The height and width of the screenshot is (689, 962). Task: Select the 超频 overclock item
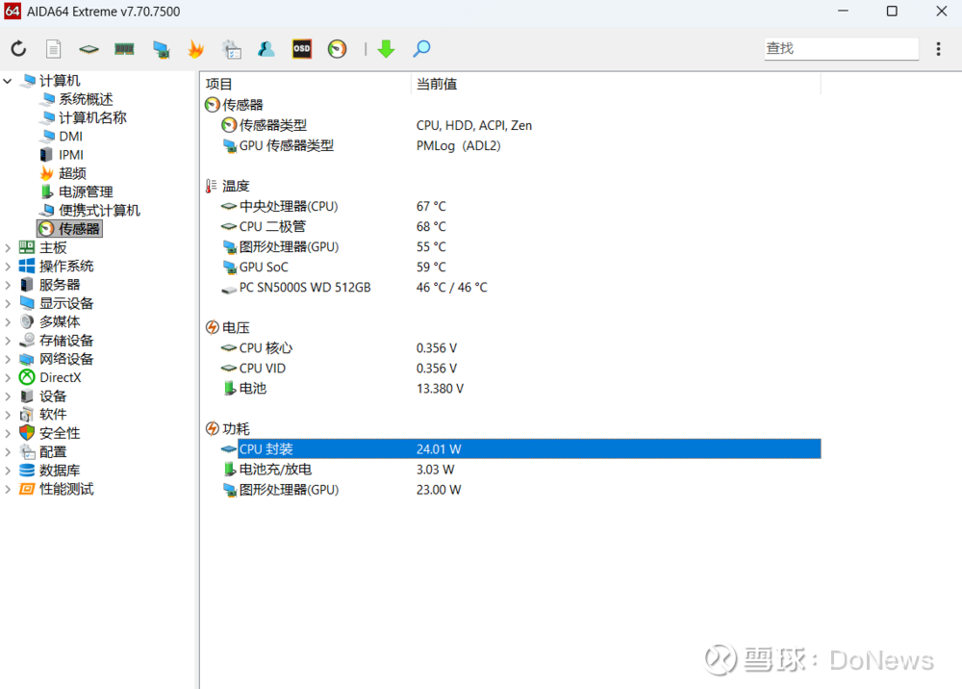pos(72,173)
